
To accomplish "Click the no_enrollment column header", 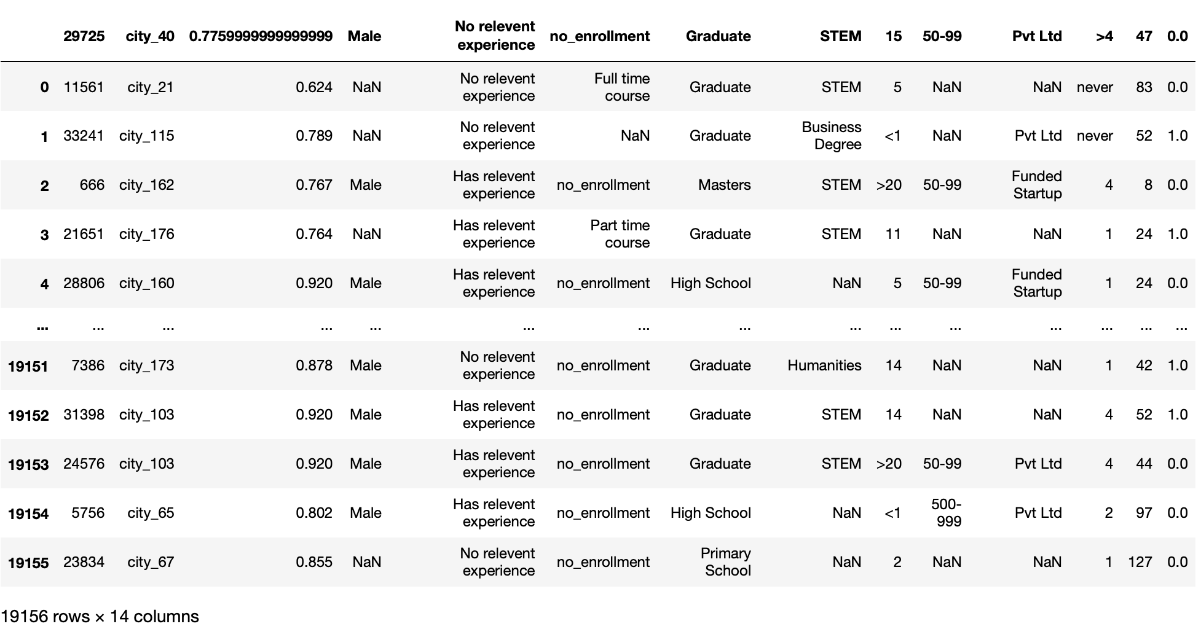I will coord(599,36).
